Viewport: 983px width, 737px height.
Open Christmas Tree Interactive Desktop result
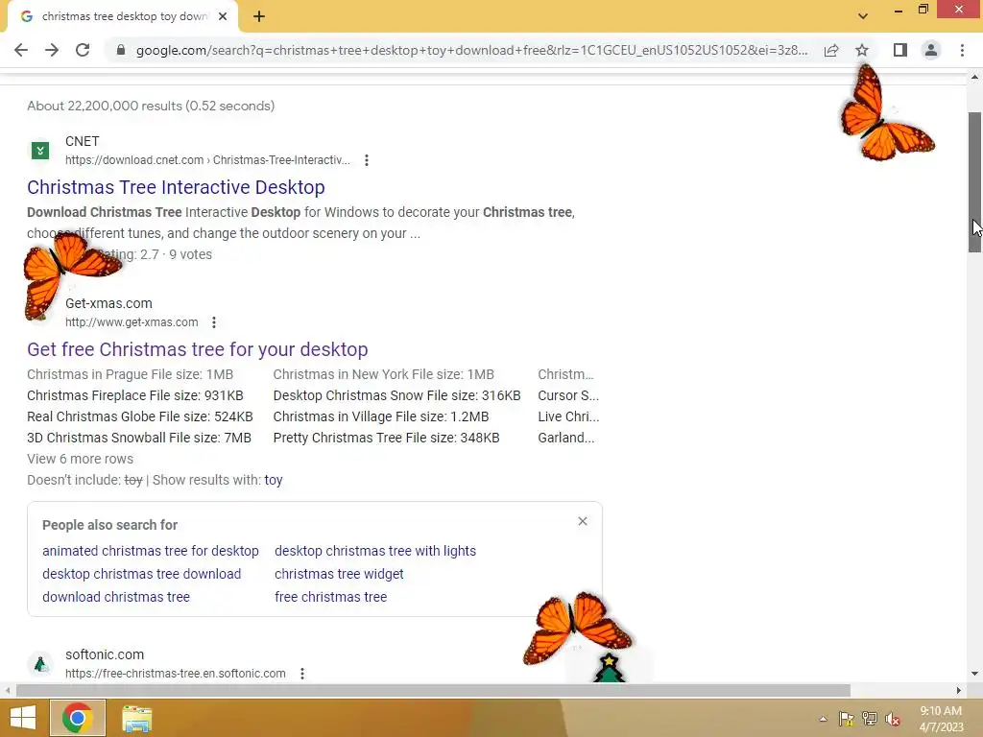(x=177, y=187)
